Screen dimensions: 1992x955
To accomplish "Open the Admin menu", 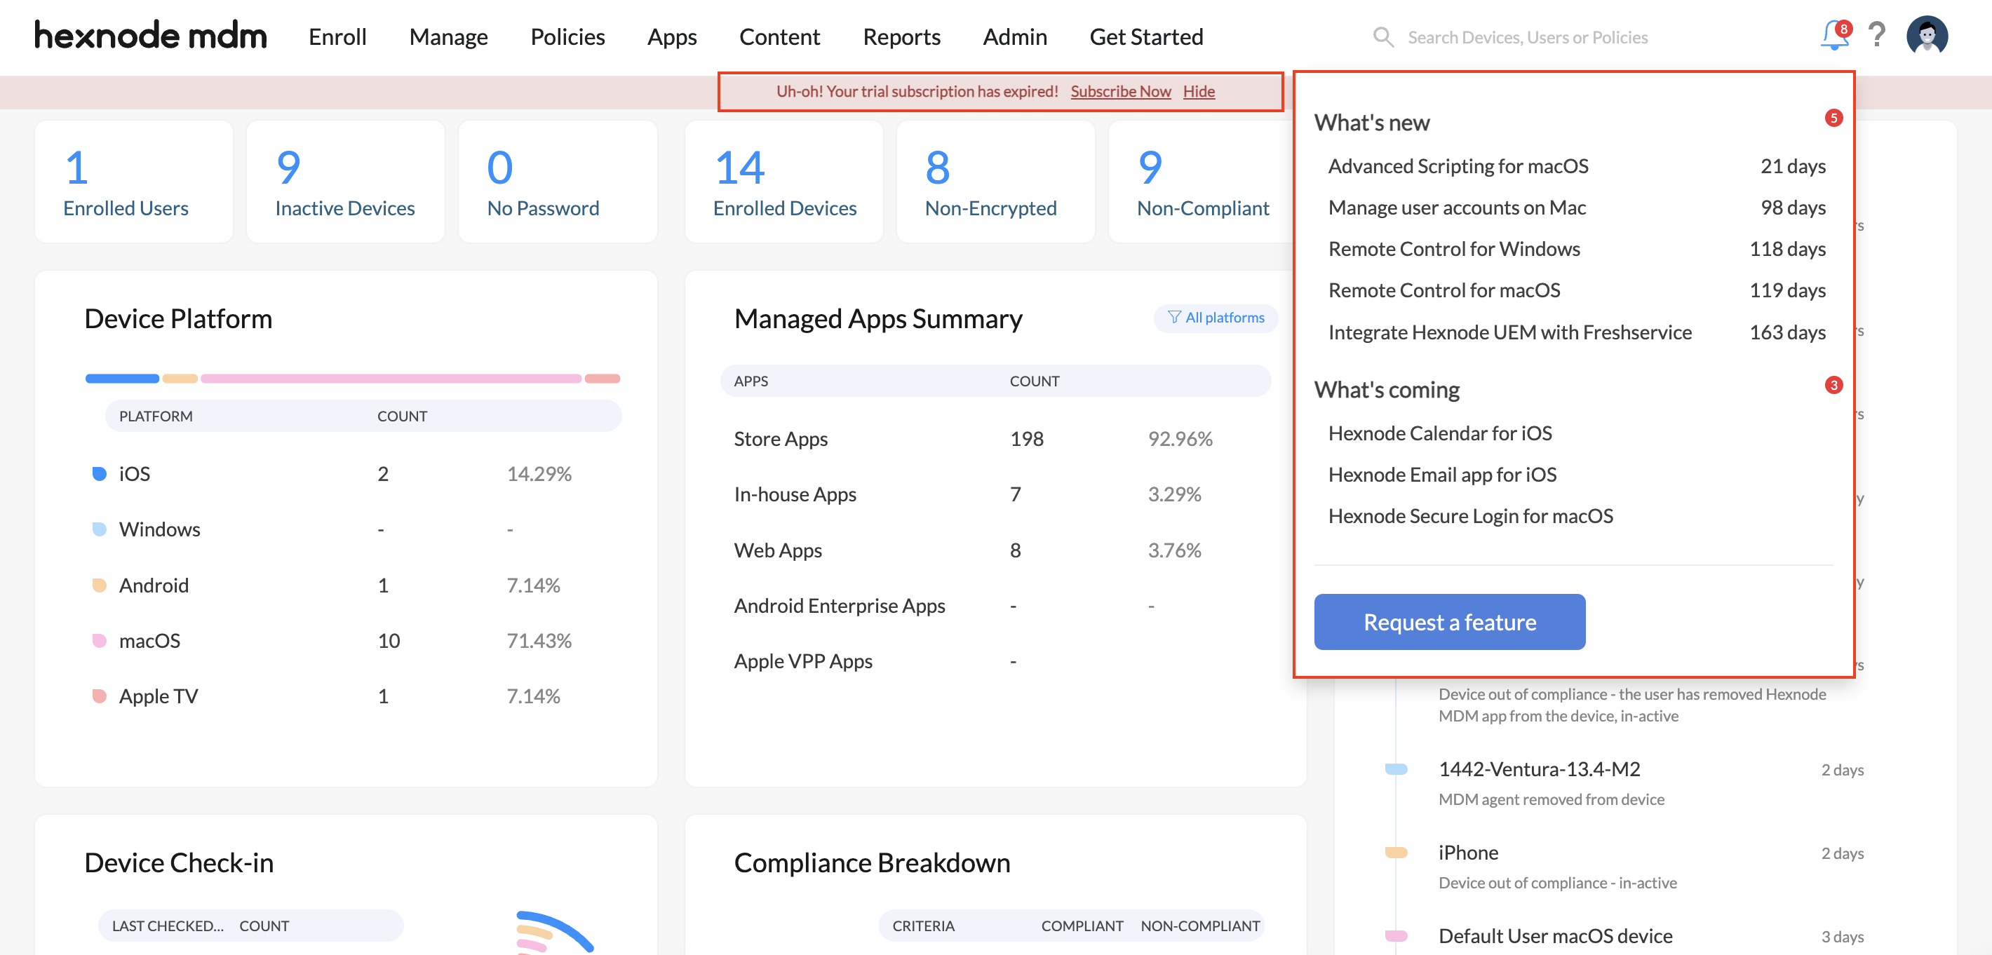I will (x=1014, y=36).
